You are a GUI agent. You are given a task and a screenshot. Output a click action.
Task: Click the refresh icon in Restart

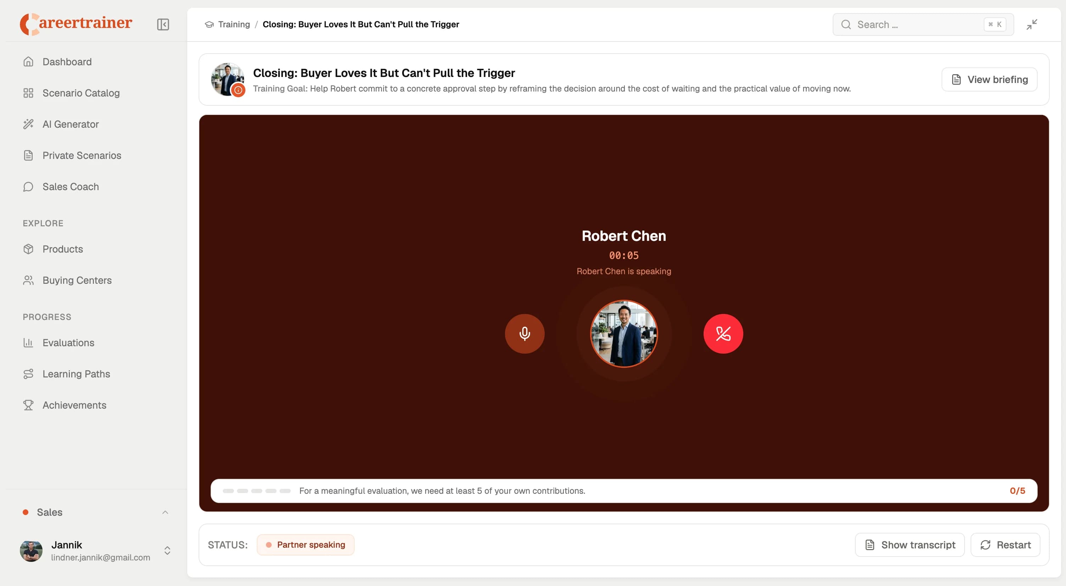985,544
